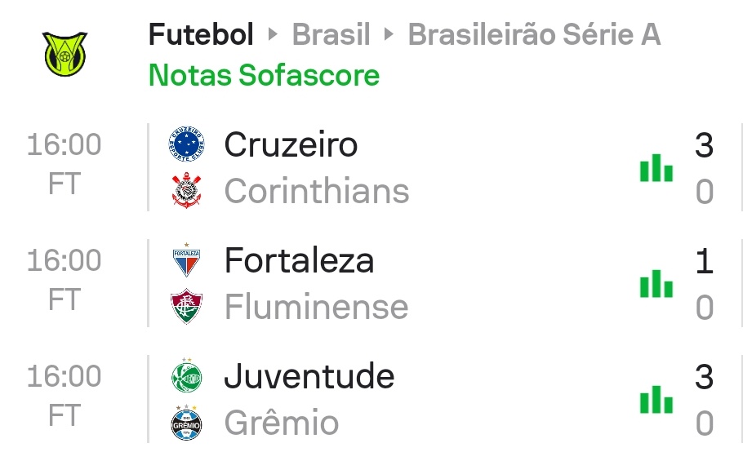Image resolution: width=743 pixels, height=461 pixels.
Task: Open the Cruzeiro team name
Action: (291, 144)
